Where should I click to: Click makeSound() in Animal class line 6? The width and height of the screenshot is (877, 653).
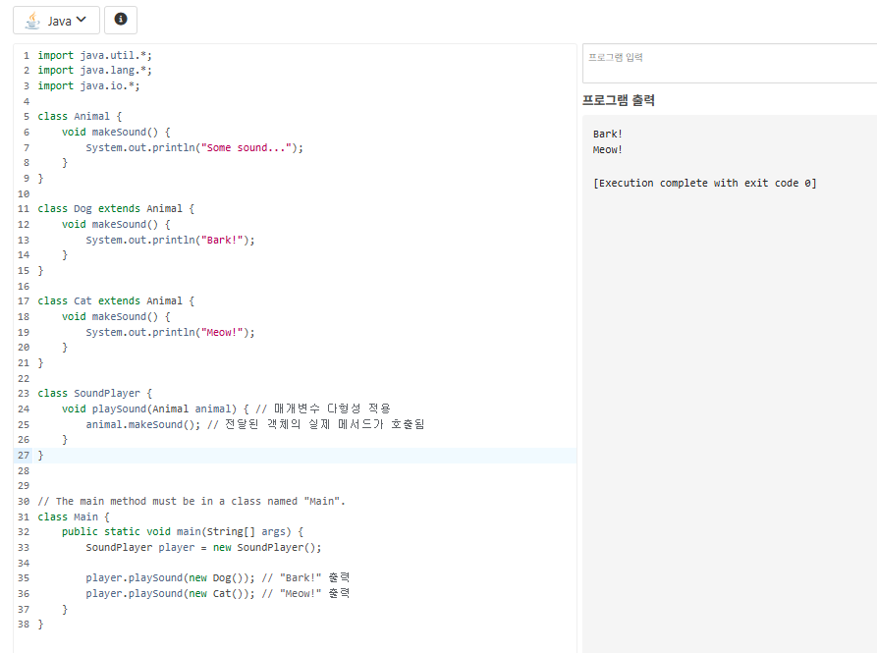(125, 132)
